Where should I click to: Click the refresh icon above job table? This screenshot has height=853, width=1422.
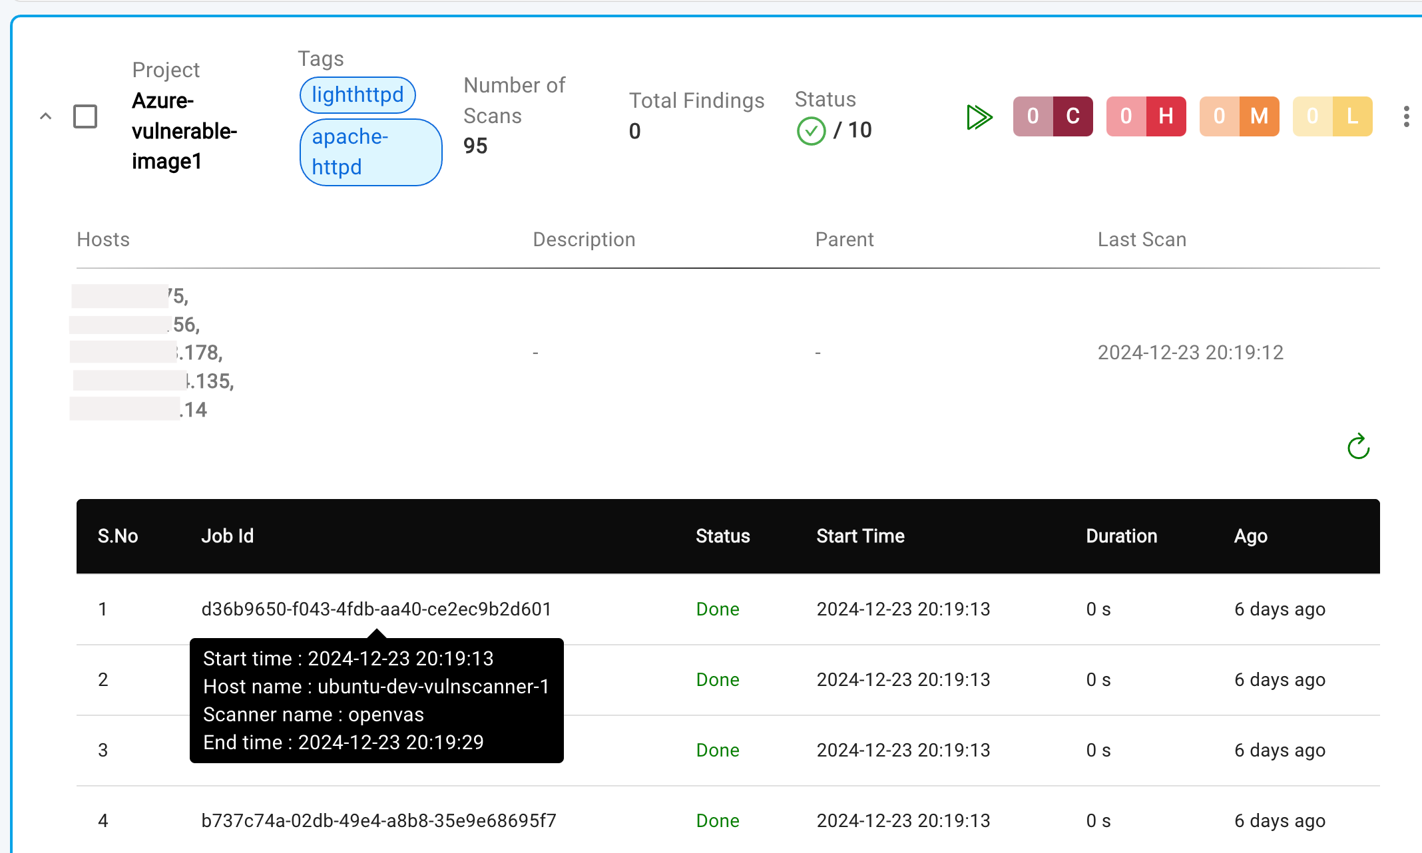[x=1358, y=446]
